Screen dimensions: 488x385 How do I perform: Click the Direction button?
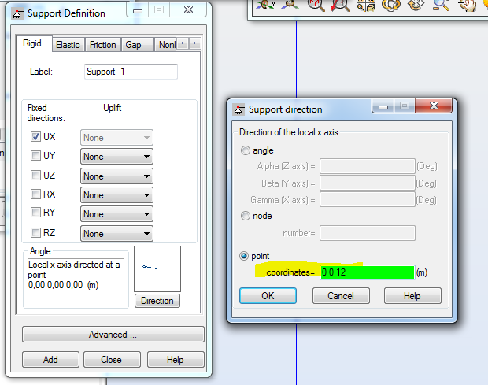click(157, 301)
